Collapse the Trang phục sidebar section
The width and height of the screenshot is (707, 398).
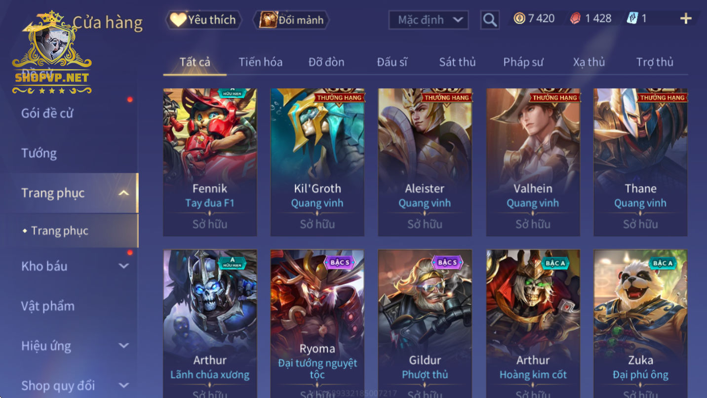point(124,193)
